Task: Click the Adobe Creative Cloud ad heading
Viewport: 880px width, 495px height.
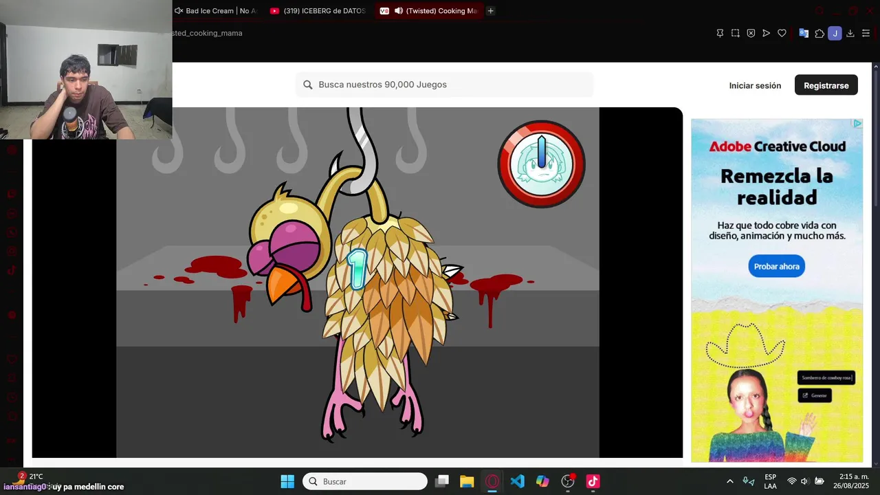Action: 777,146
